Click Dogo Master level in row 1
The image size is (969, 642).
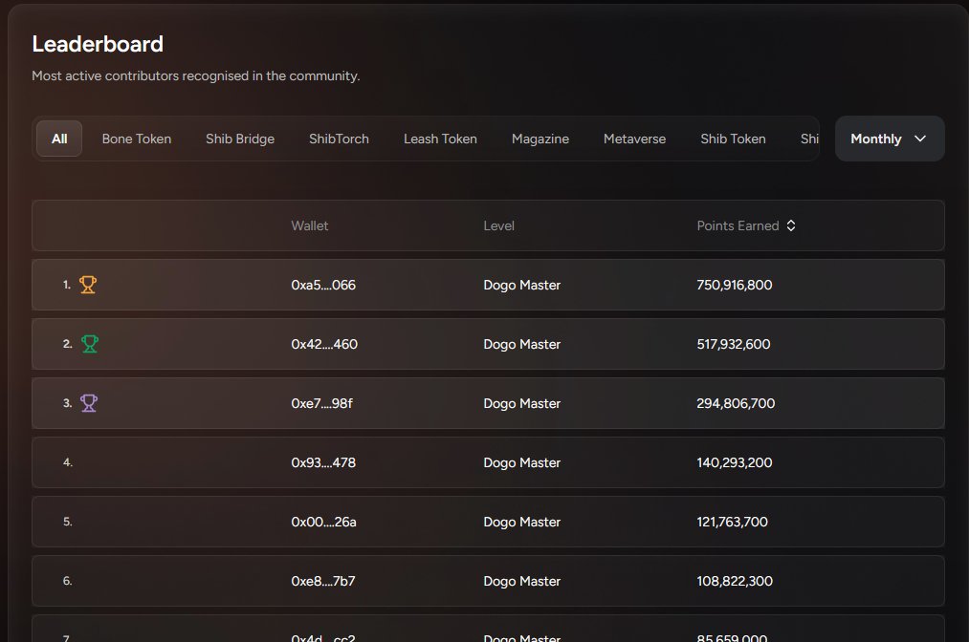tap(521, 286)
